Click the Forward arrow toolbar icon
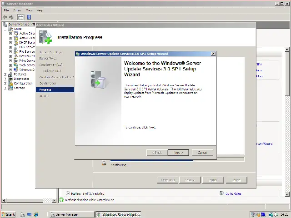 click(11, 17)
